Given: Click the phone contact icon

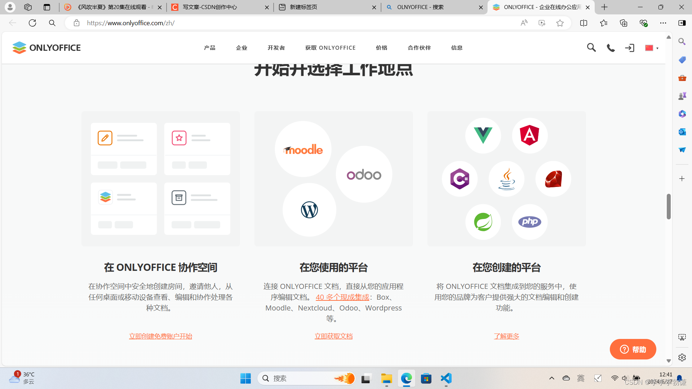Looking at the screenshot, I should click(x=611, y=48).
